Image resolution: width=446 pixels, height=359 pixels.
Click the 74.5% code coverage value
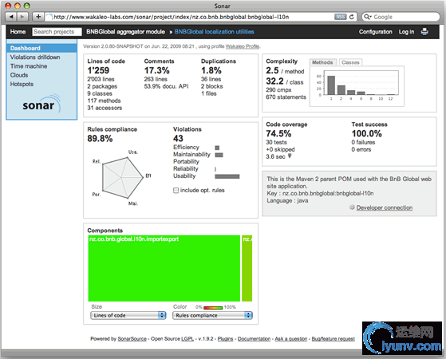point(278,133)
